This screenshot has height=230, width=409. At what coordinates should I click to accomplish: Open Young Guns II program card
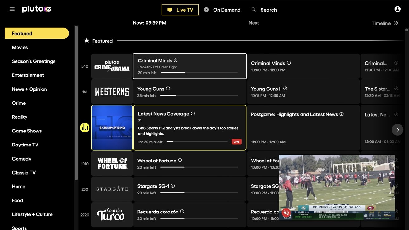click(303, 92)
